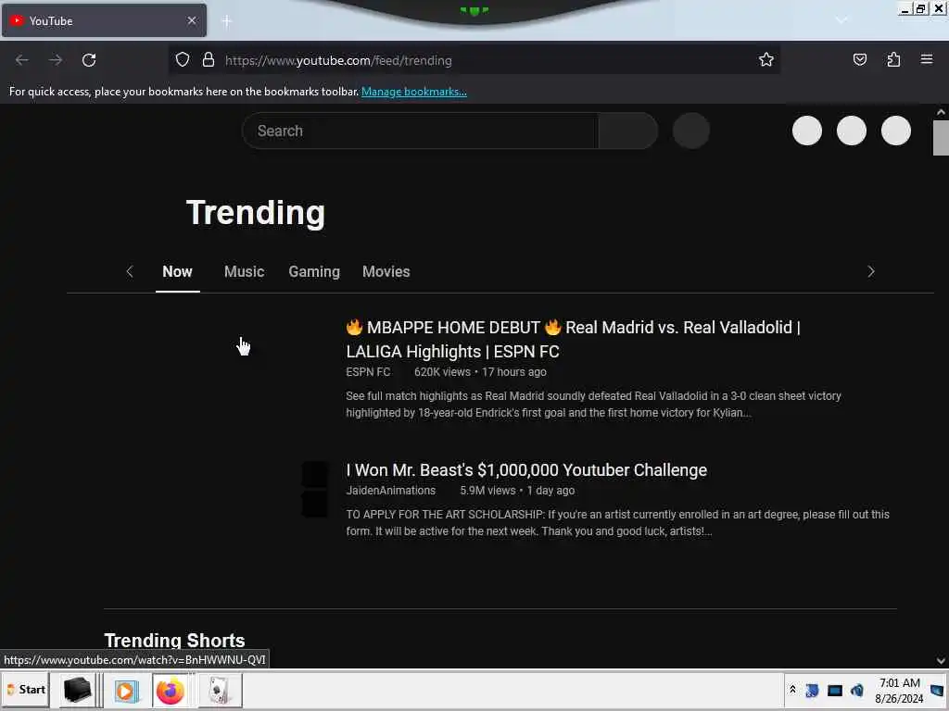Open the Extensions puzzle icon
This screenshot has height=711, width=949.
tap(893, 60)
